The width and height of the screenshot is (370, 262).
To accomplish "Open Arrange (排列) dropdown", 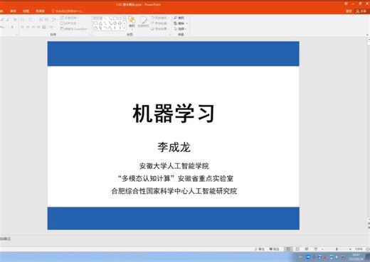I will (132, 23).
